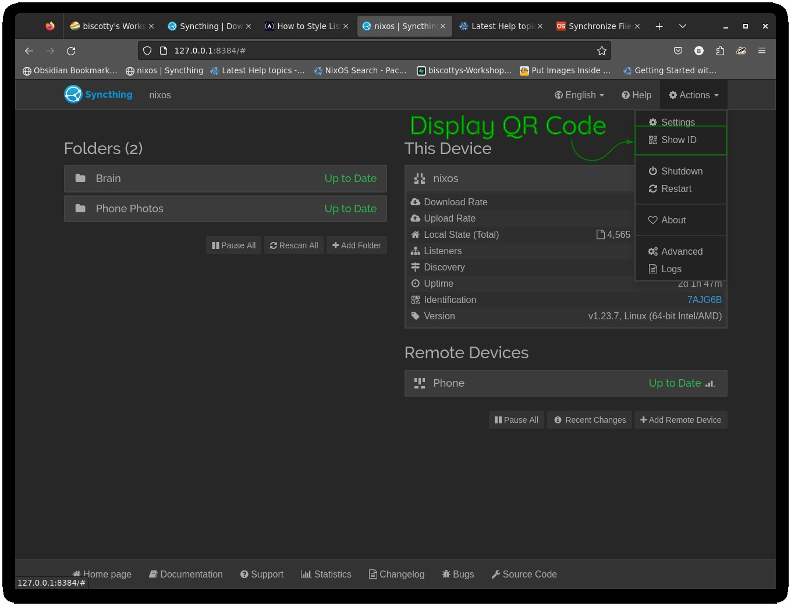Open the Bugs footer link

tap(458, 574)
